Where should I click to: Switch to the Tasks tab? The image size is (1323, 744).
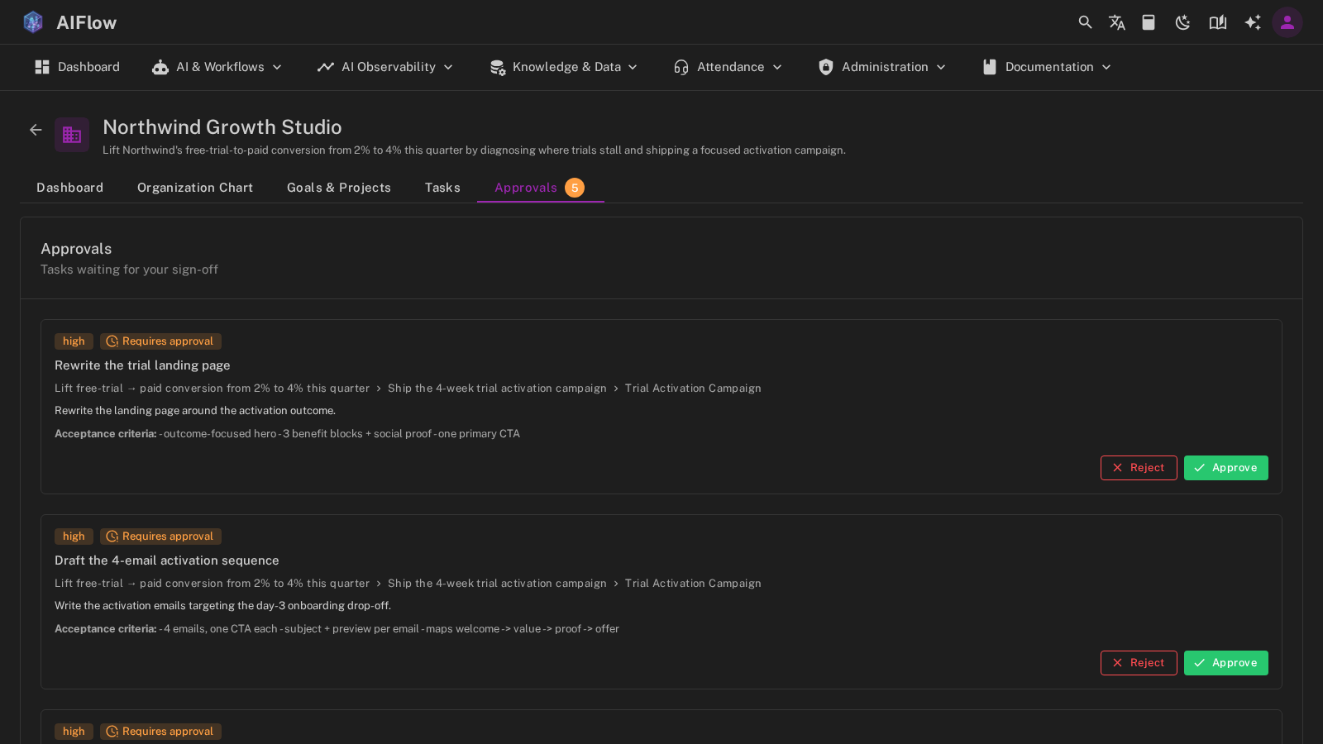[x=442, y=188]
